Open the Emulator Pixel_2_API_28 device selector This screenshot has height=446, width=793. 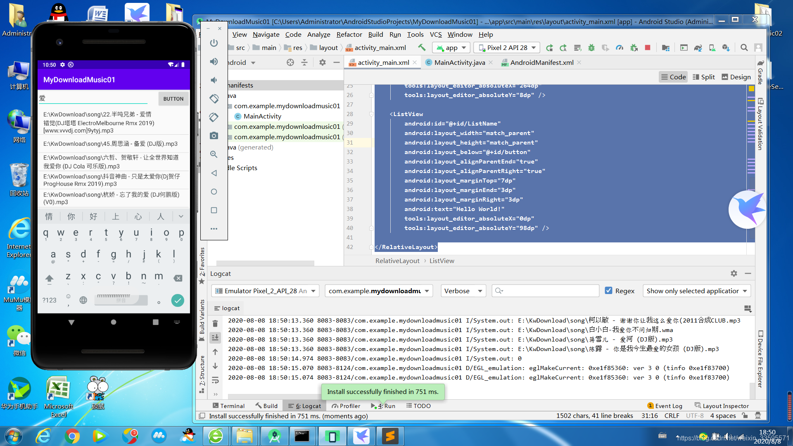tap(265, 291)
